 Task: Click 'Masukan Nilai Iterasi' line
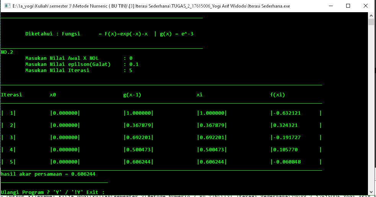[x=79, y=70]
